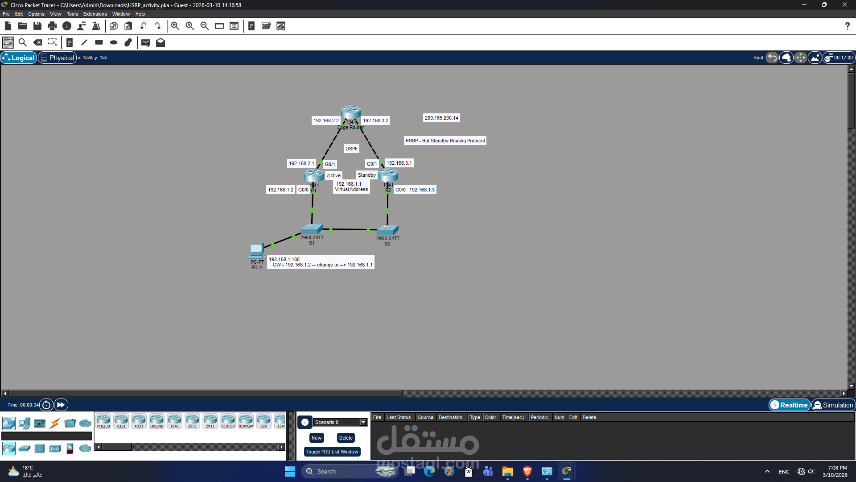Click the Edge Router device
This screenshot has width=856, height=482.
[351, 112]
